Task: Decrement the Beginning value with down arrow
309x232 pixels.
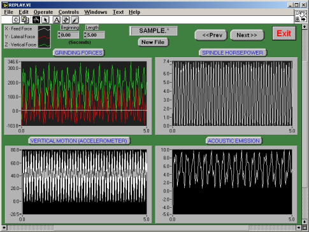Action: (x=59, y=37)
